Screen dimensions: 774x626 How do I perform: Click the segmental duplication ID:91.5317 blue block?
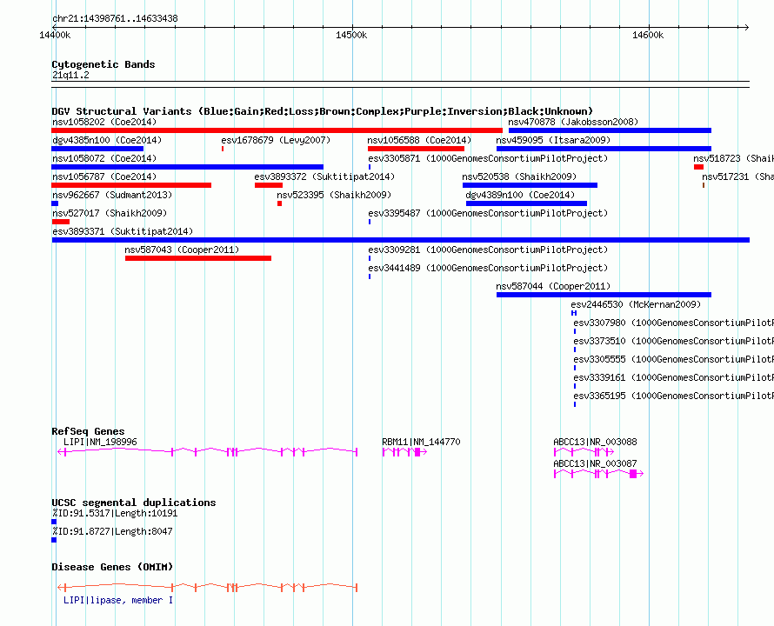click(x=54, y=522)
